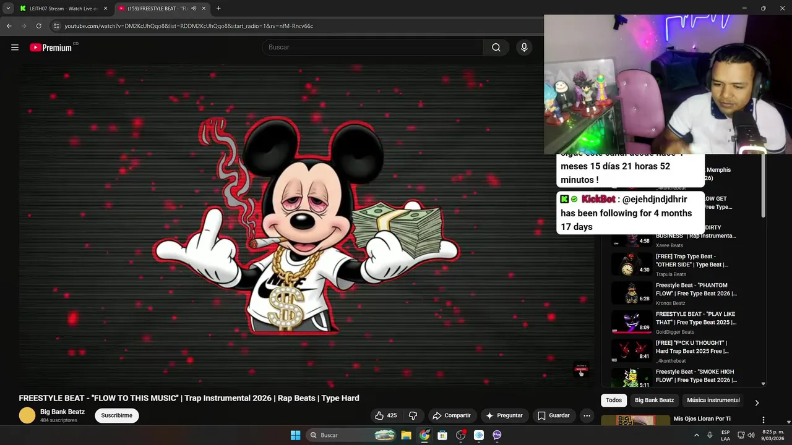Open File Explorer from taskbar

point(406,435)
